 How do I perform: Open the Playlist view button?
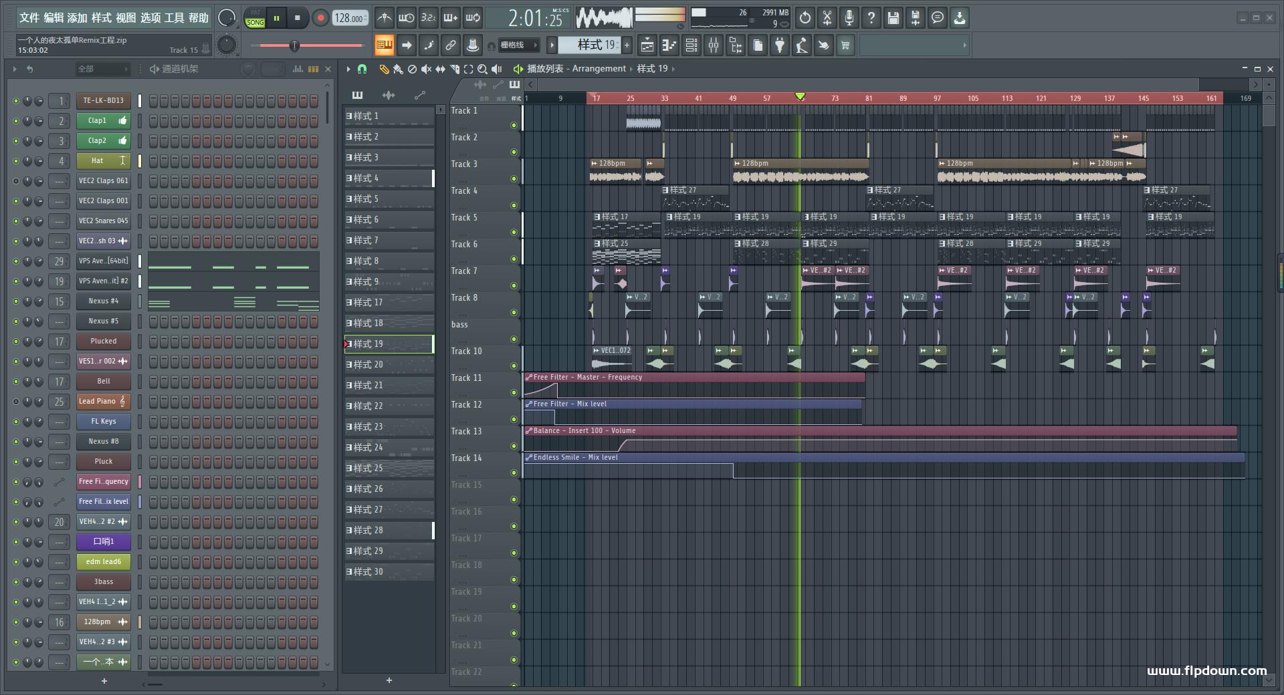coord(647,45)
